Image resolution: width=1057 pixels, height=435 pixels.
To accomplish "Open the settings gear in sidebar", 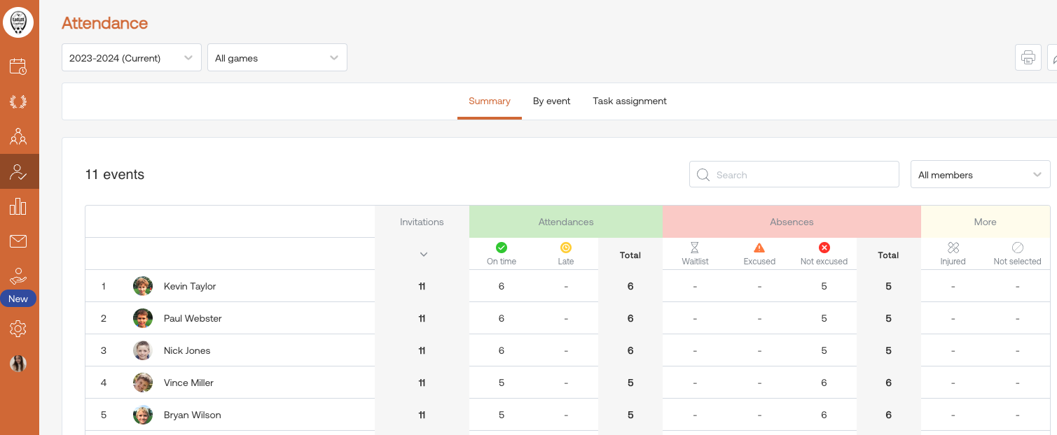I will [x=18, y=329].
